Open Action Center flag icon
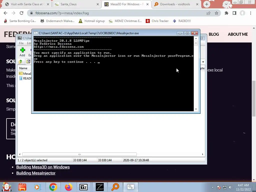 (219, 187)
